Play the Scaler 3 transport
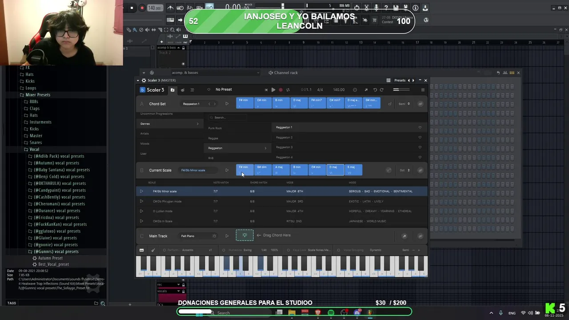The height and width of the screenshot is (320, 569). pyautogui.click(x=273, y=90)
